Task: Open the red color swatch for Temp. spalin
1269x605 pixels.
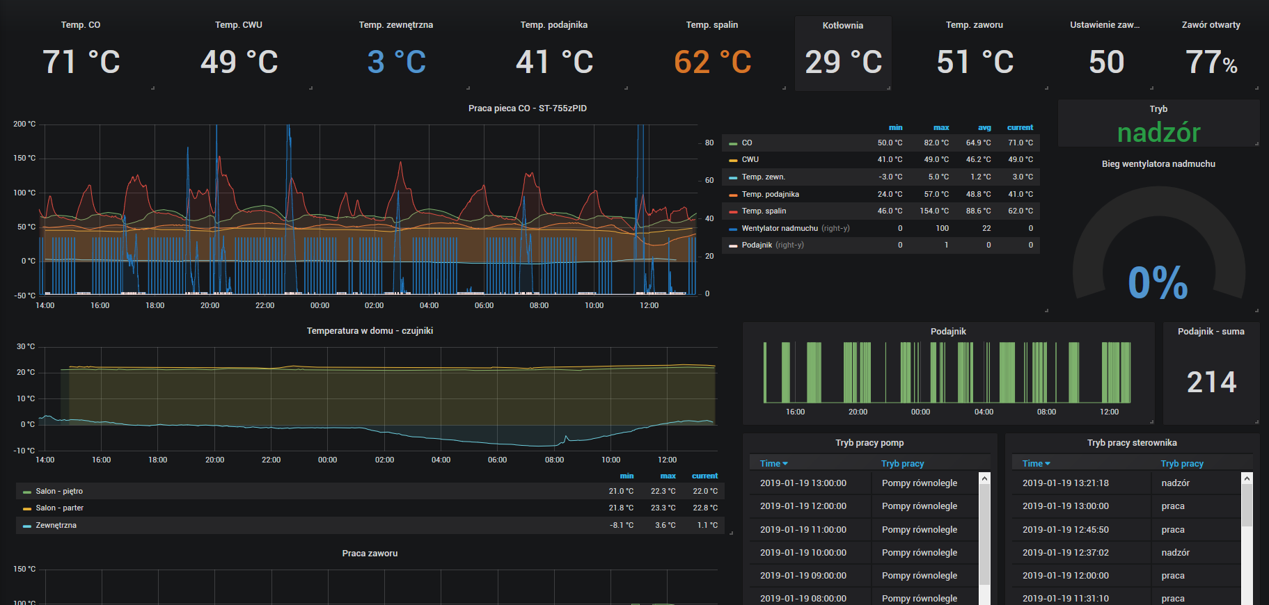Action: 732,211
